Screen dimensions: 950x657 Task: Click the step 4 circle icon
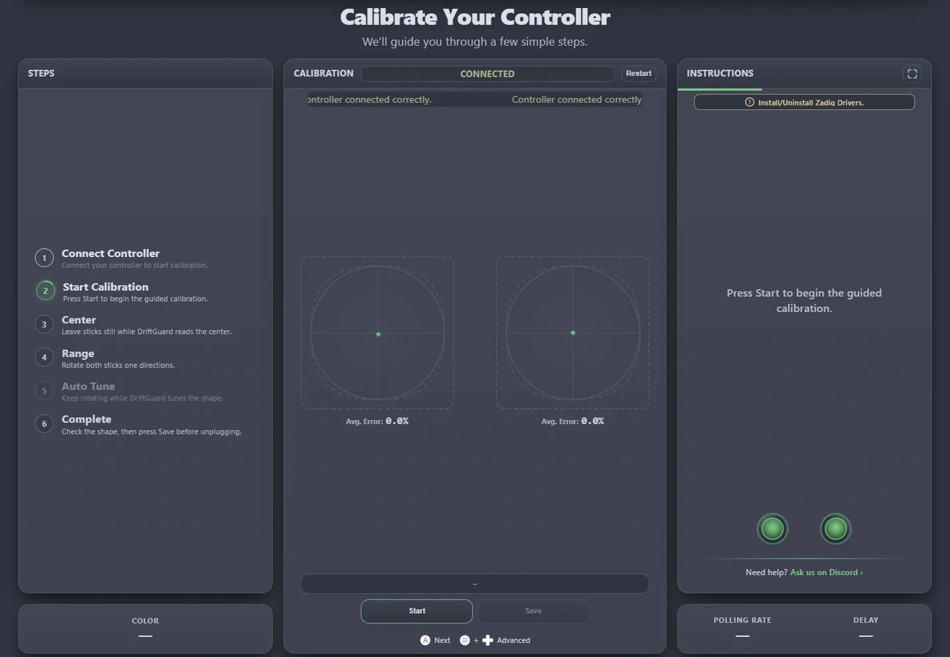click(x=44, y=357)
